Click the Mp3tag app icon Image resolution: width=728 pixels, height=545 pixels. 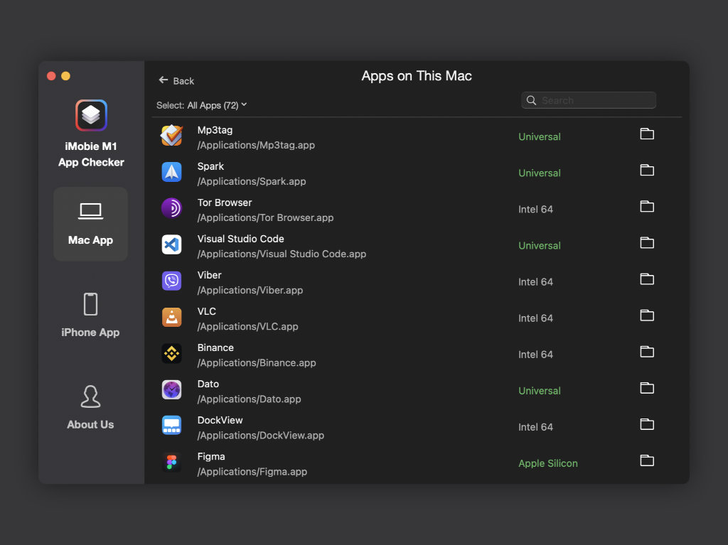171,136
